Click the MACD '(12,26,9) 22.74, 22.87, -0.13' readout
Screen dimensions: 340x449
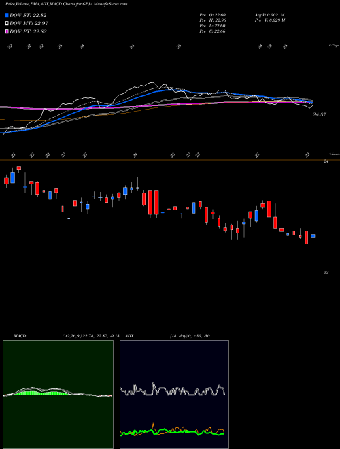pyautogui.click(x=90, y=336)
